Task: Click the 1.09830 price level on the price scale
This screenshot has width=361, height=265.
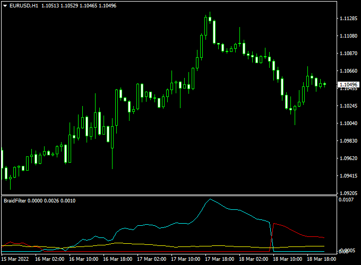Action: [x=349, y=140]
